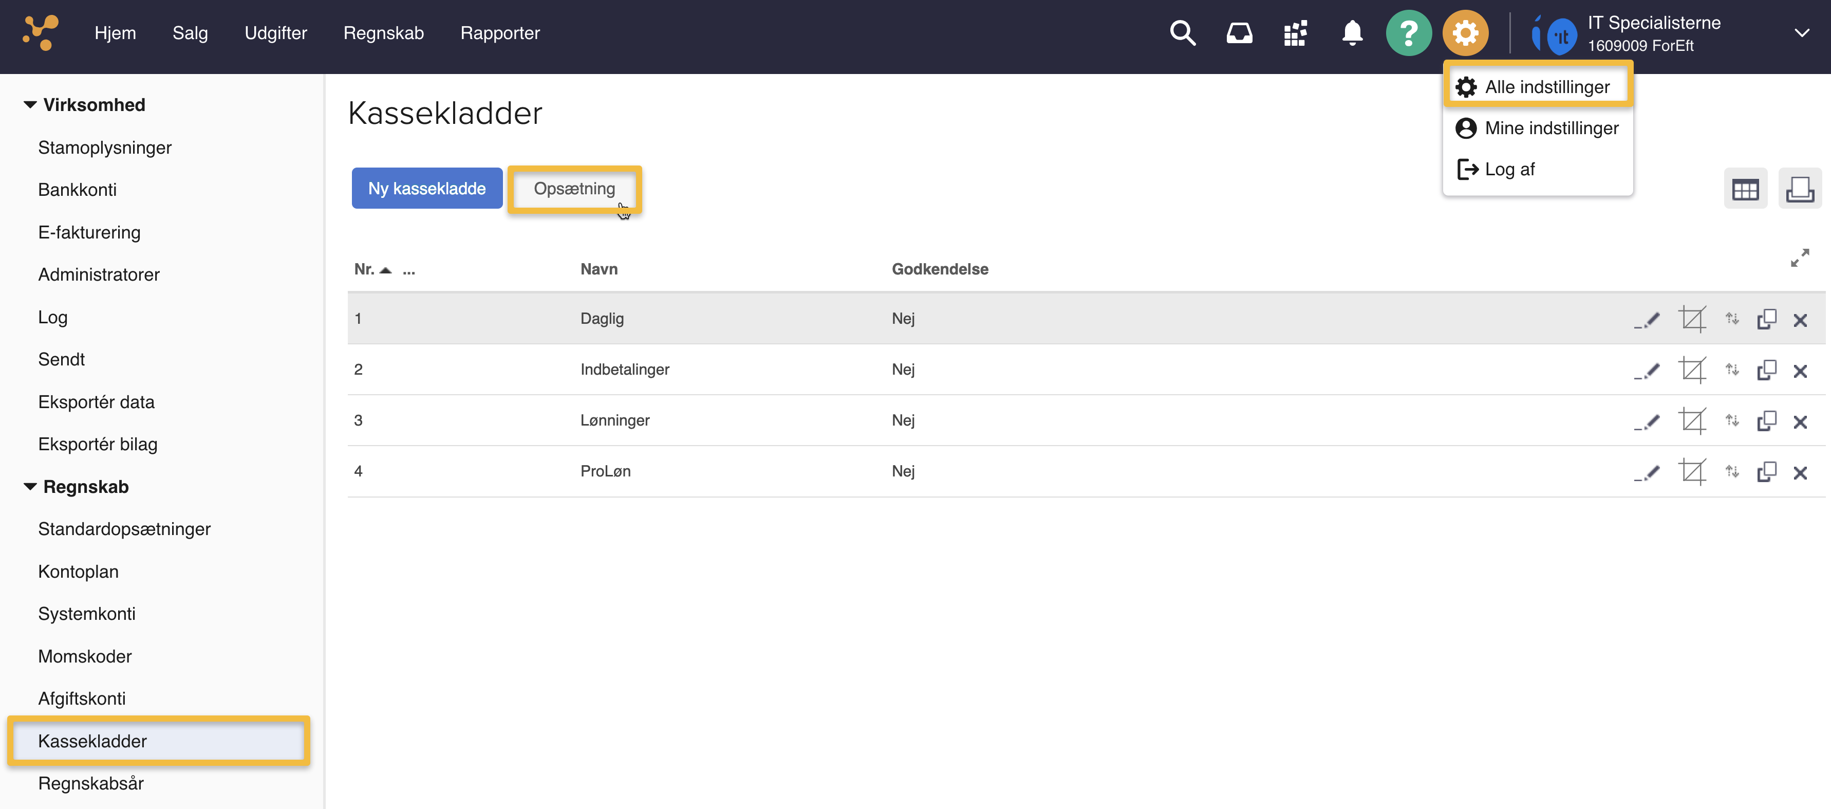Edit the Daglig journal with pencil icon
Image resolution: width=1831 pixels, height=809 pixels.
(x=1648, y=320)
